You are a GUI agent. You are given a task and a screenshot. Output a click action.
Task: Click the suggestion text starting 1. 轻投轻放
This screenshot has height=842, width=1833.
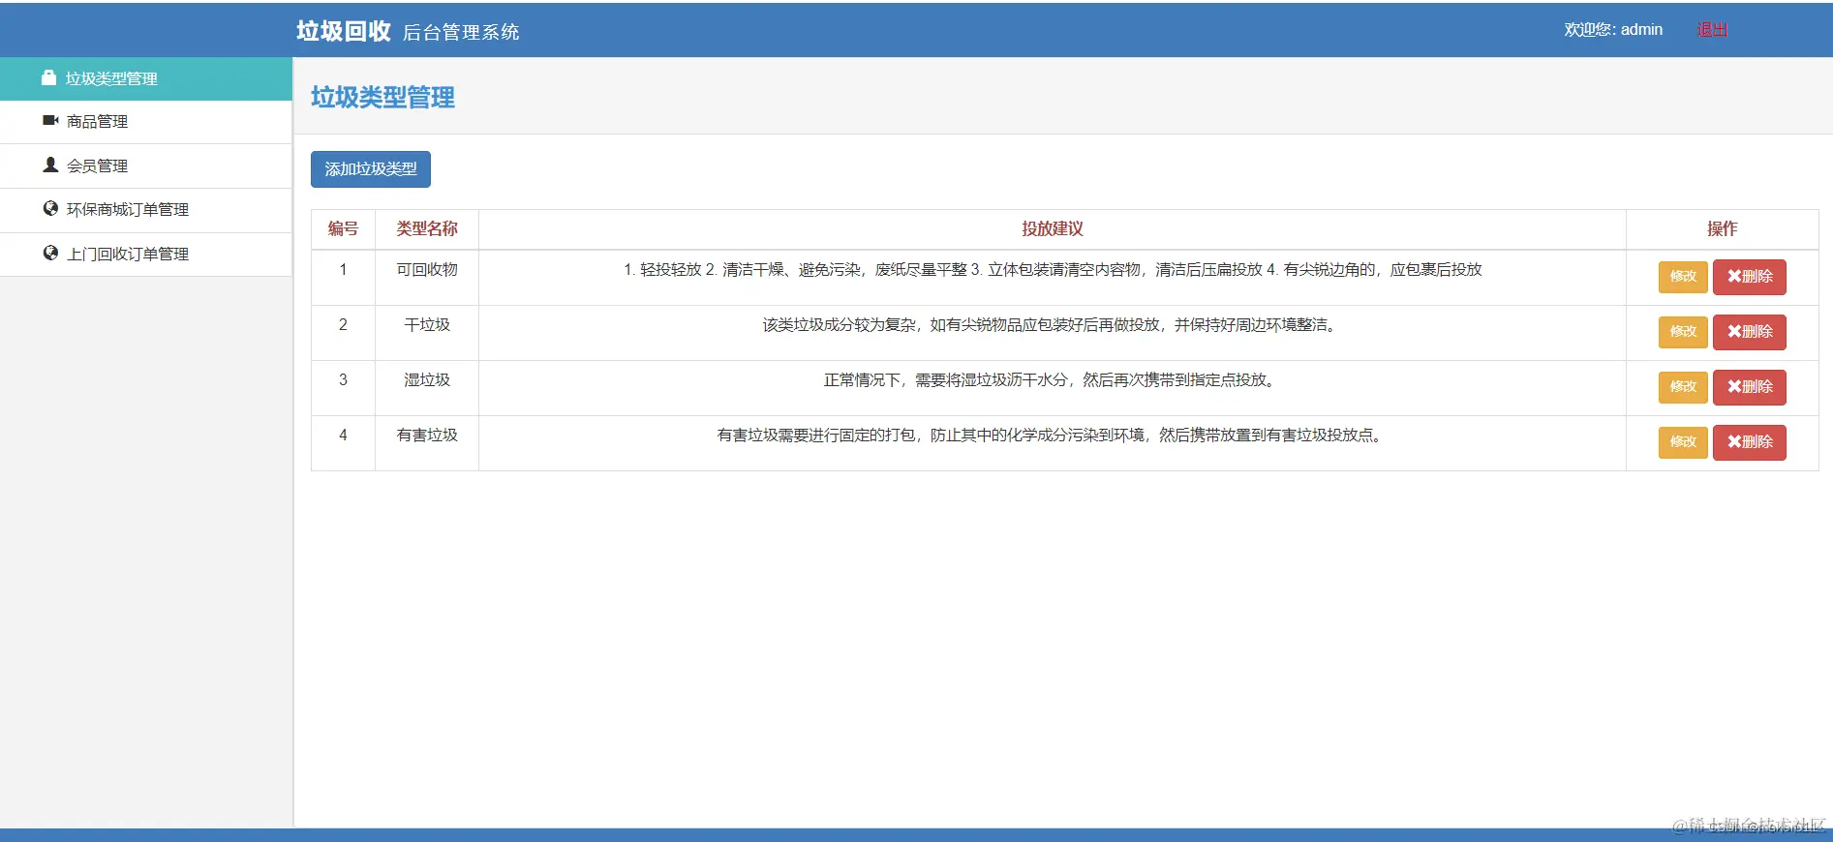(1053, 270)
